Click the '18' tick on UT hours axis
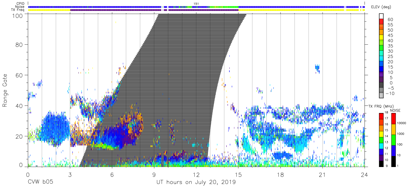Screen dimensions: 410x189 pos(280,175)
